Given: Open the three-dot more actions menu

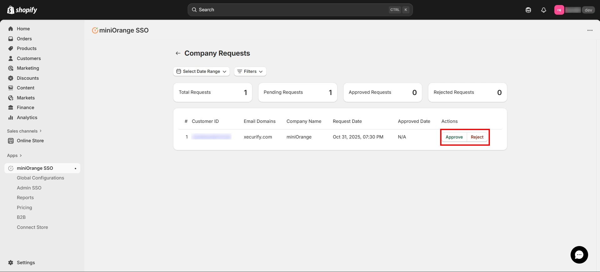Looking at the screenshot, I should (x=590, y=30).
